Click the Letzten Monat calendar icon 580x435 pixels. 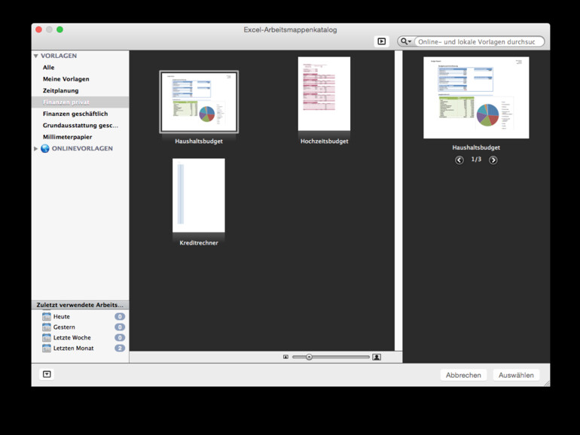coord(46,348)
